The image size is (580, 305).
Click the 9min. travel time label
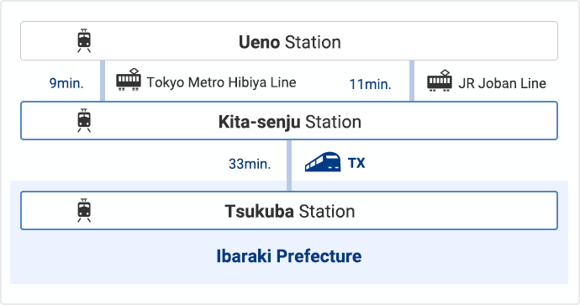click(x=66, y=83)
